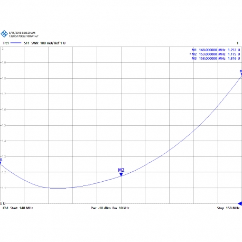The image size is (242, 242).
Task: Click the Trc1 trace label
Action: click(6, 43)
